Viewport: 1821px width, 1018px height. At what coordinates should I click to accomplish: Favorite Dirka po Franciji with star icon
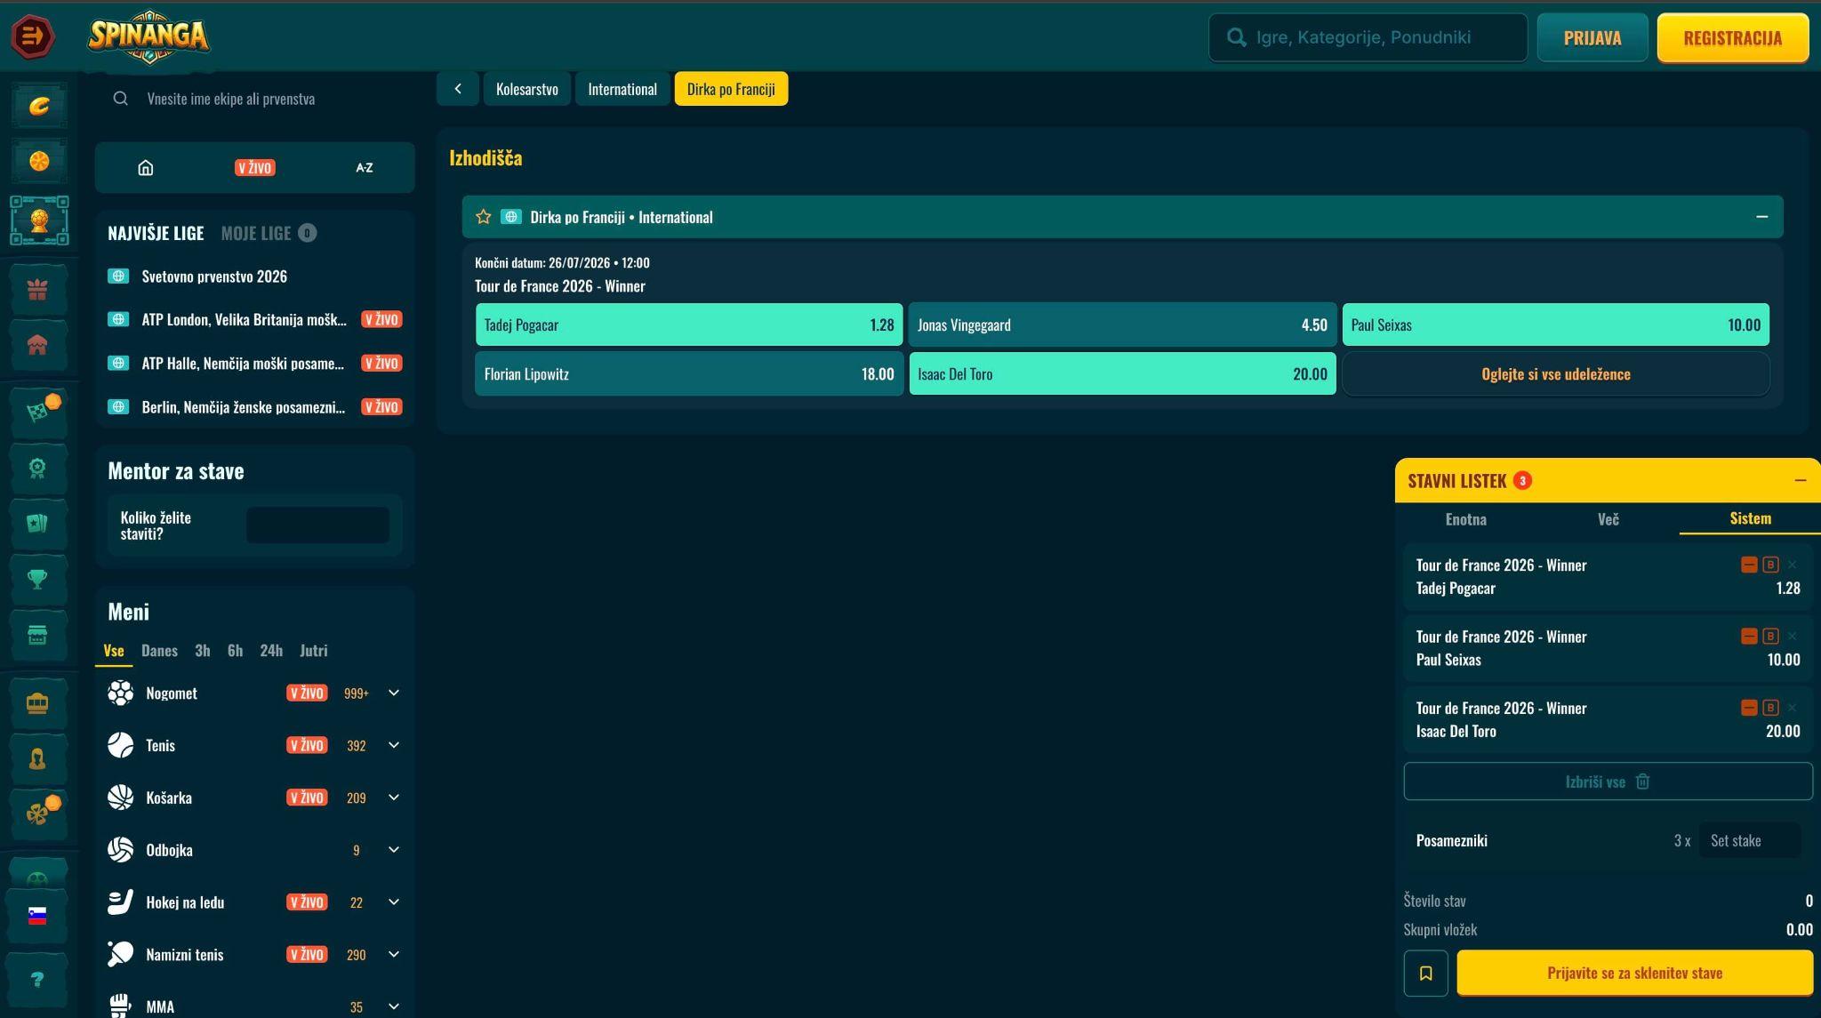[x=484, y=217]
